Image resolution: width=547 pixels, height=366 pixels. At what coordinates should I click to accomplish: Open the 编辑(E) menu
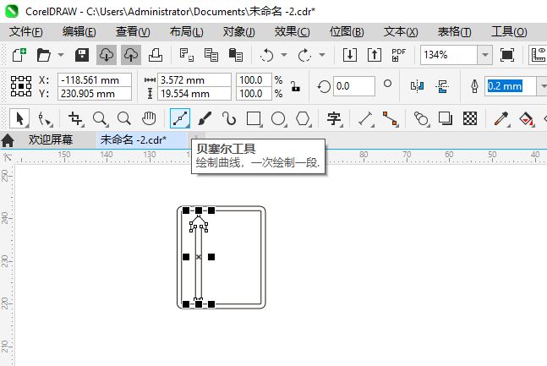pyautogui.click(x=79, y=32)
